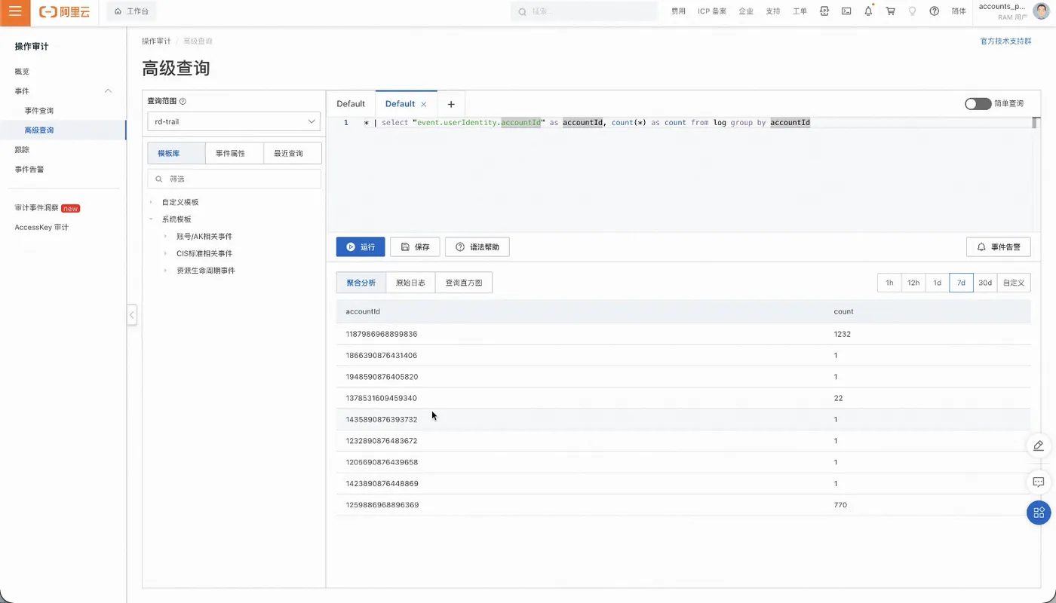Click the Alibaba Cloud logo
The height and width of the screenshot is (603, 1056).
point(65,12)
